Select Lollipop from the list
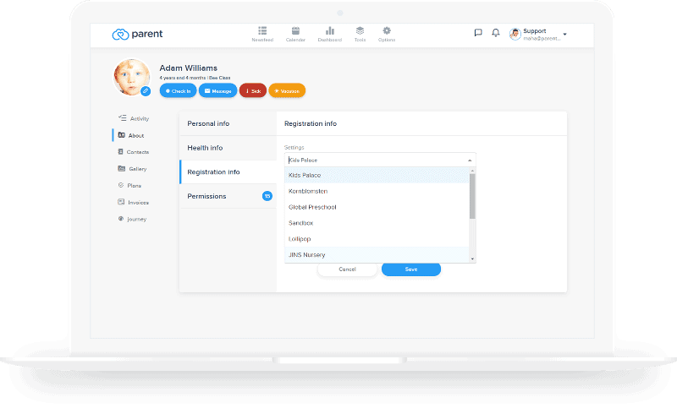Screen dimensions: 677x408 [377, 239]
